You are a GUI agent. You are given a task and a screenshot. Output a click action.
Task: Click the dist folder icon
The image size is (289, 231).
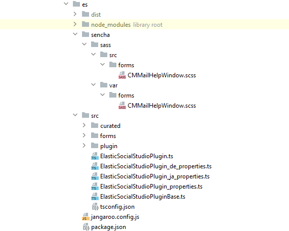click(86, 14)
